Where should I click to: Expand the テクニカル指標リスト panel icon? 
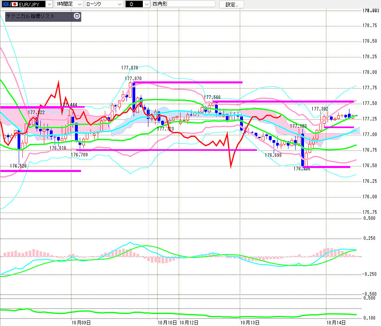(x=77, y=16)
